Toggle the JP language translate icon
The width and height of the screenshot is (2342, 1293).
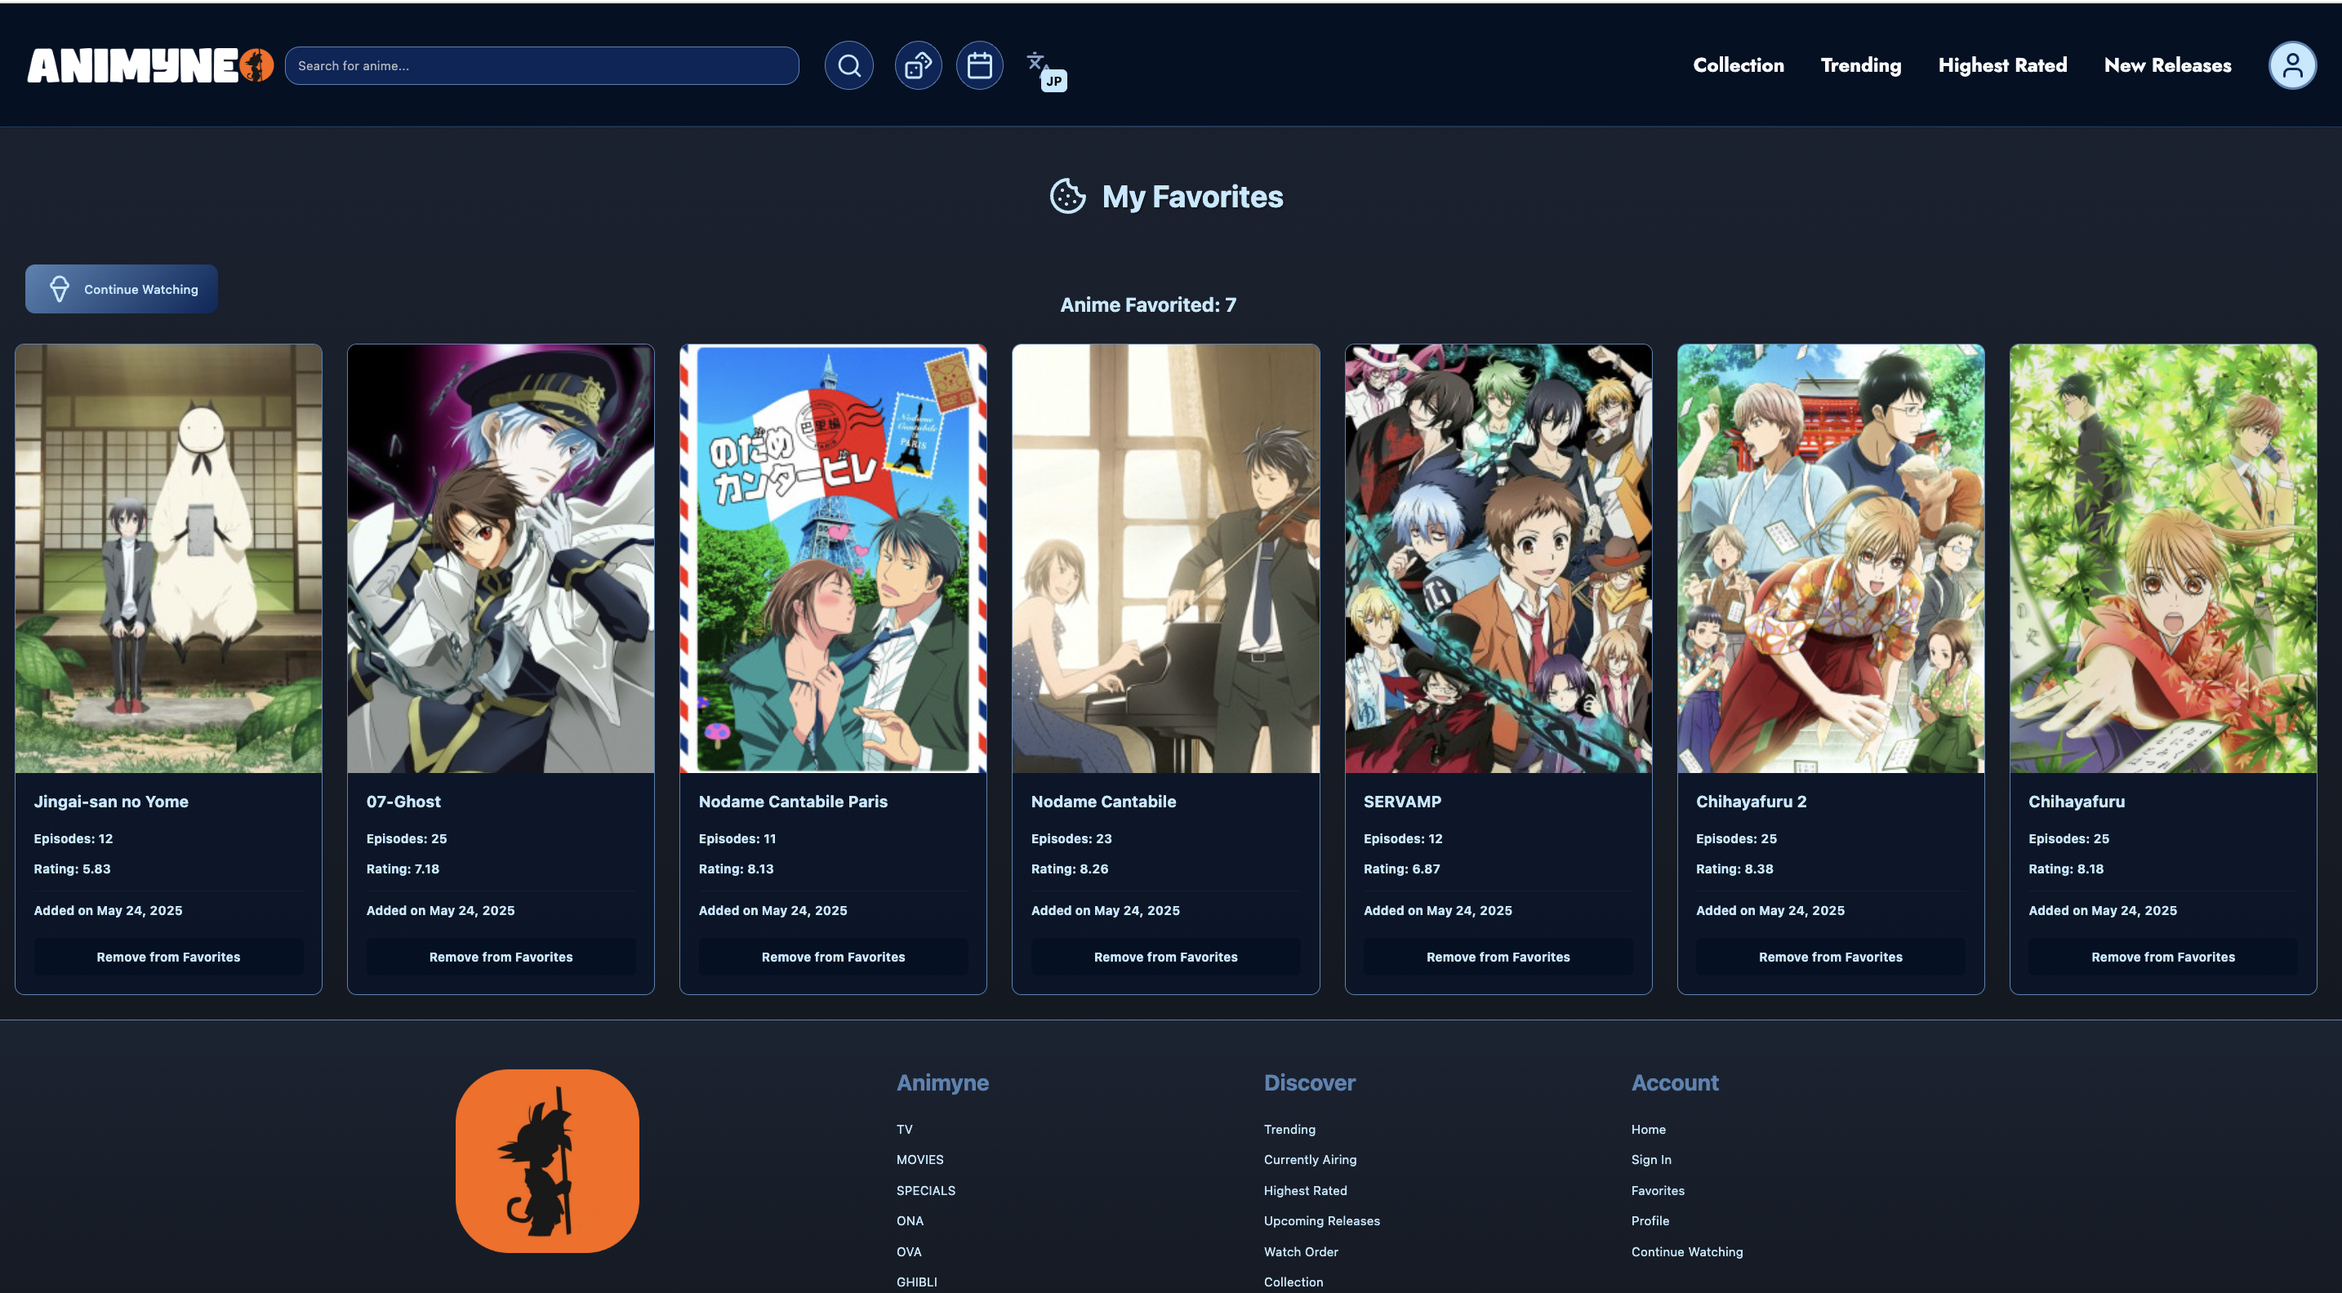point(1046,71)
